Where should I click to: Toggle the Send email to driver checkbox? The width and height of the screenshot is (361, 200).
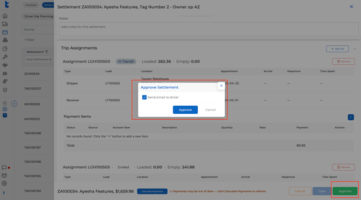(144, 97)
